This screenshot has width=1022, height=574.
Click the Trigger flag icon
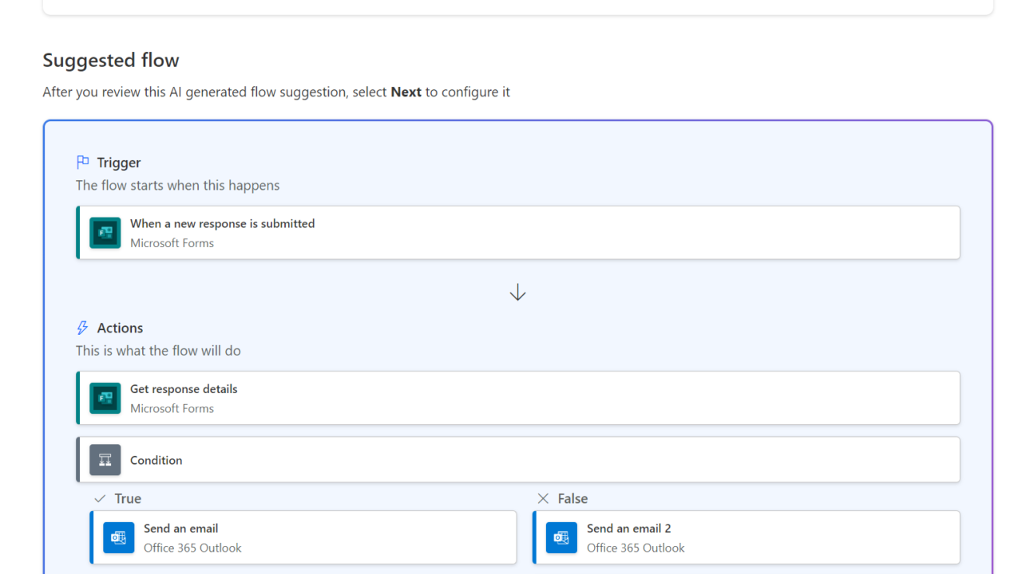(x=83, y=163)
